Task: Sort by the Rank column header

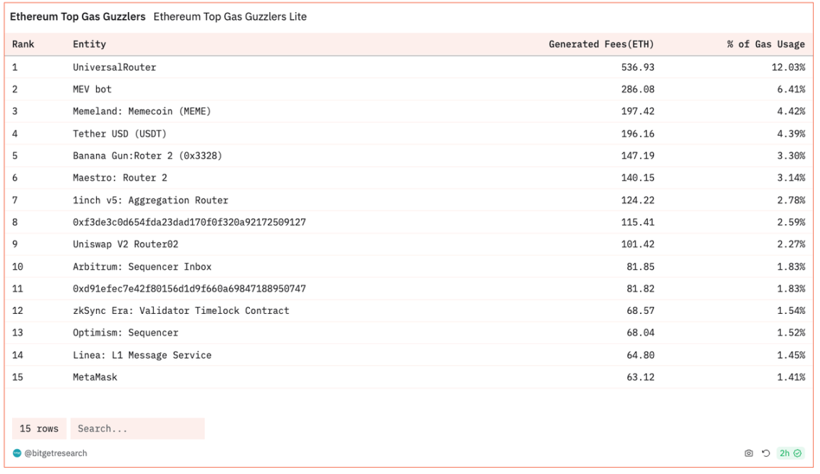Action: point(23,44)
